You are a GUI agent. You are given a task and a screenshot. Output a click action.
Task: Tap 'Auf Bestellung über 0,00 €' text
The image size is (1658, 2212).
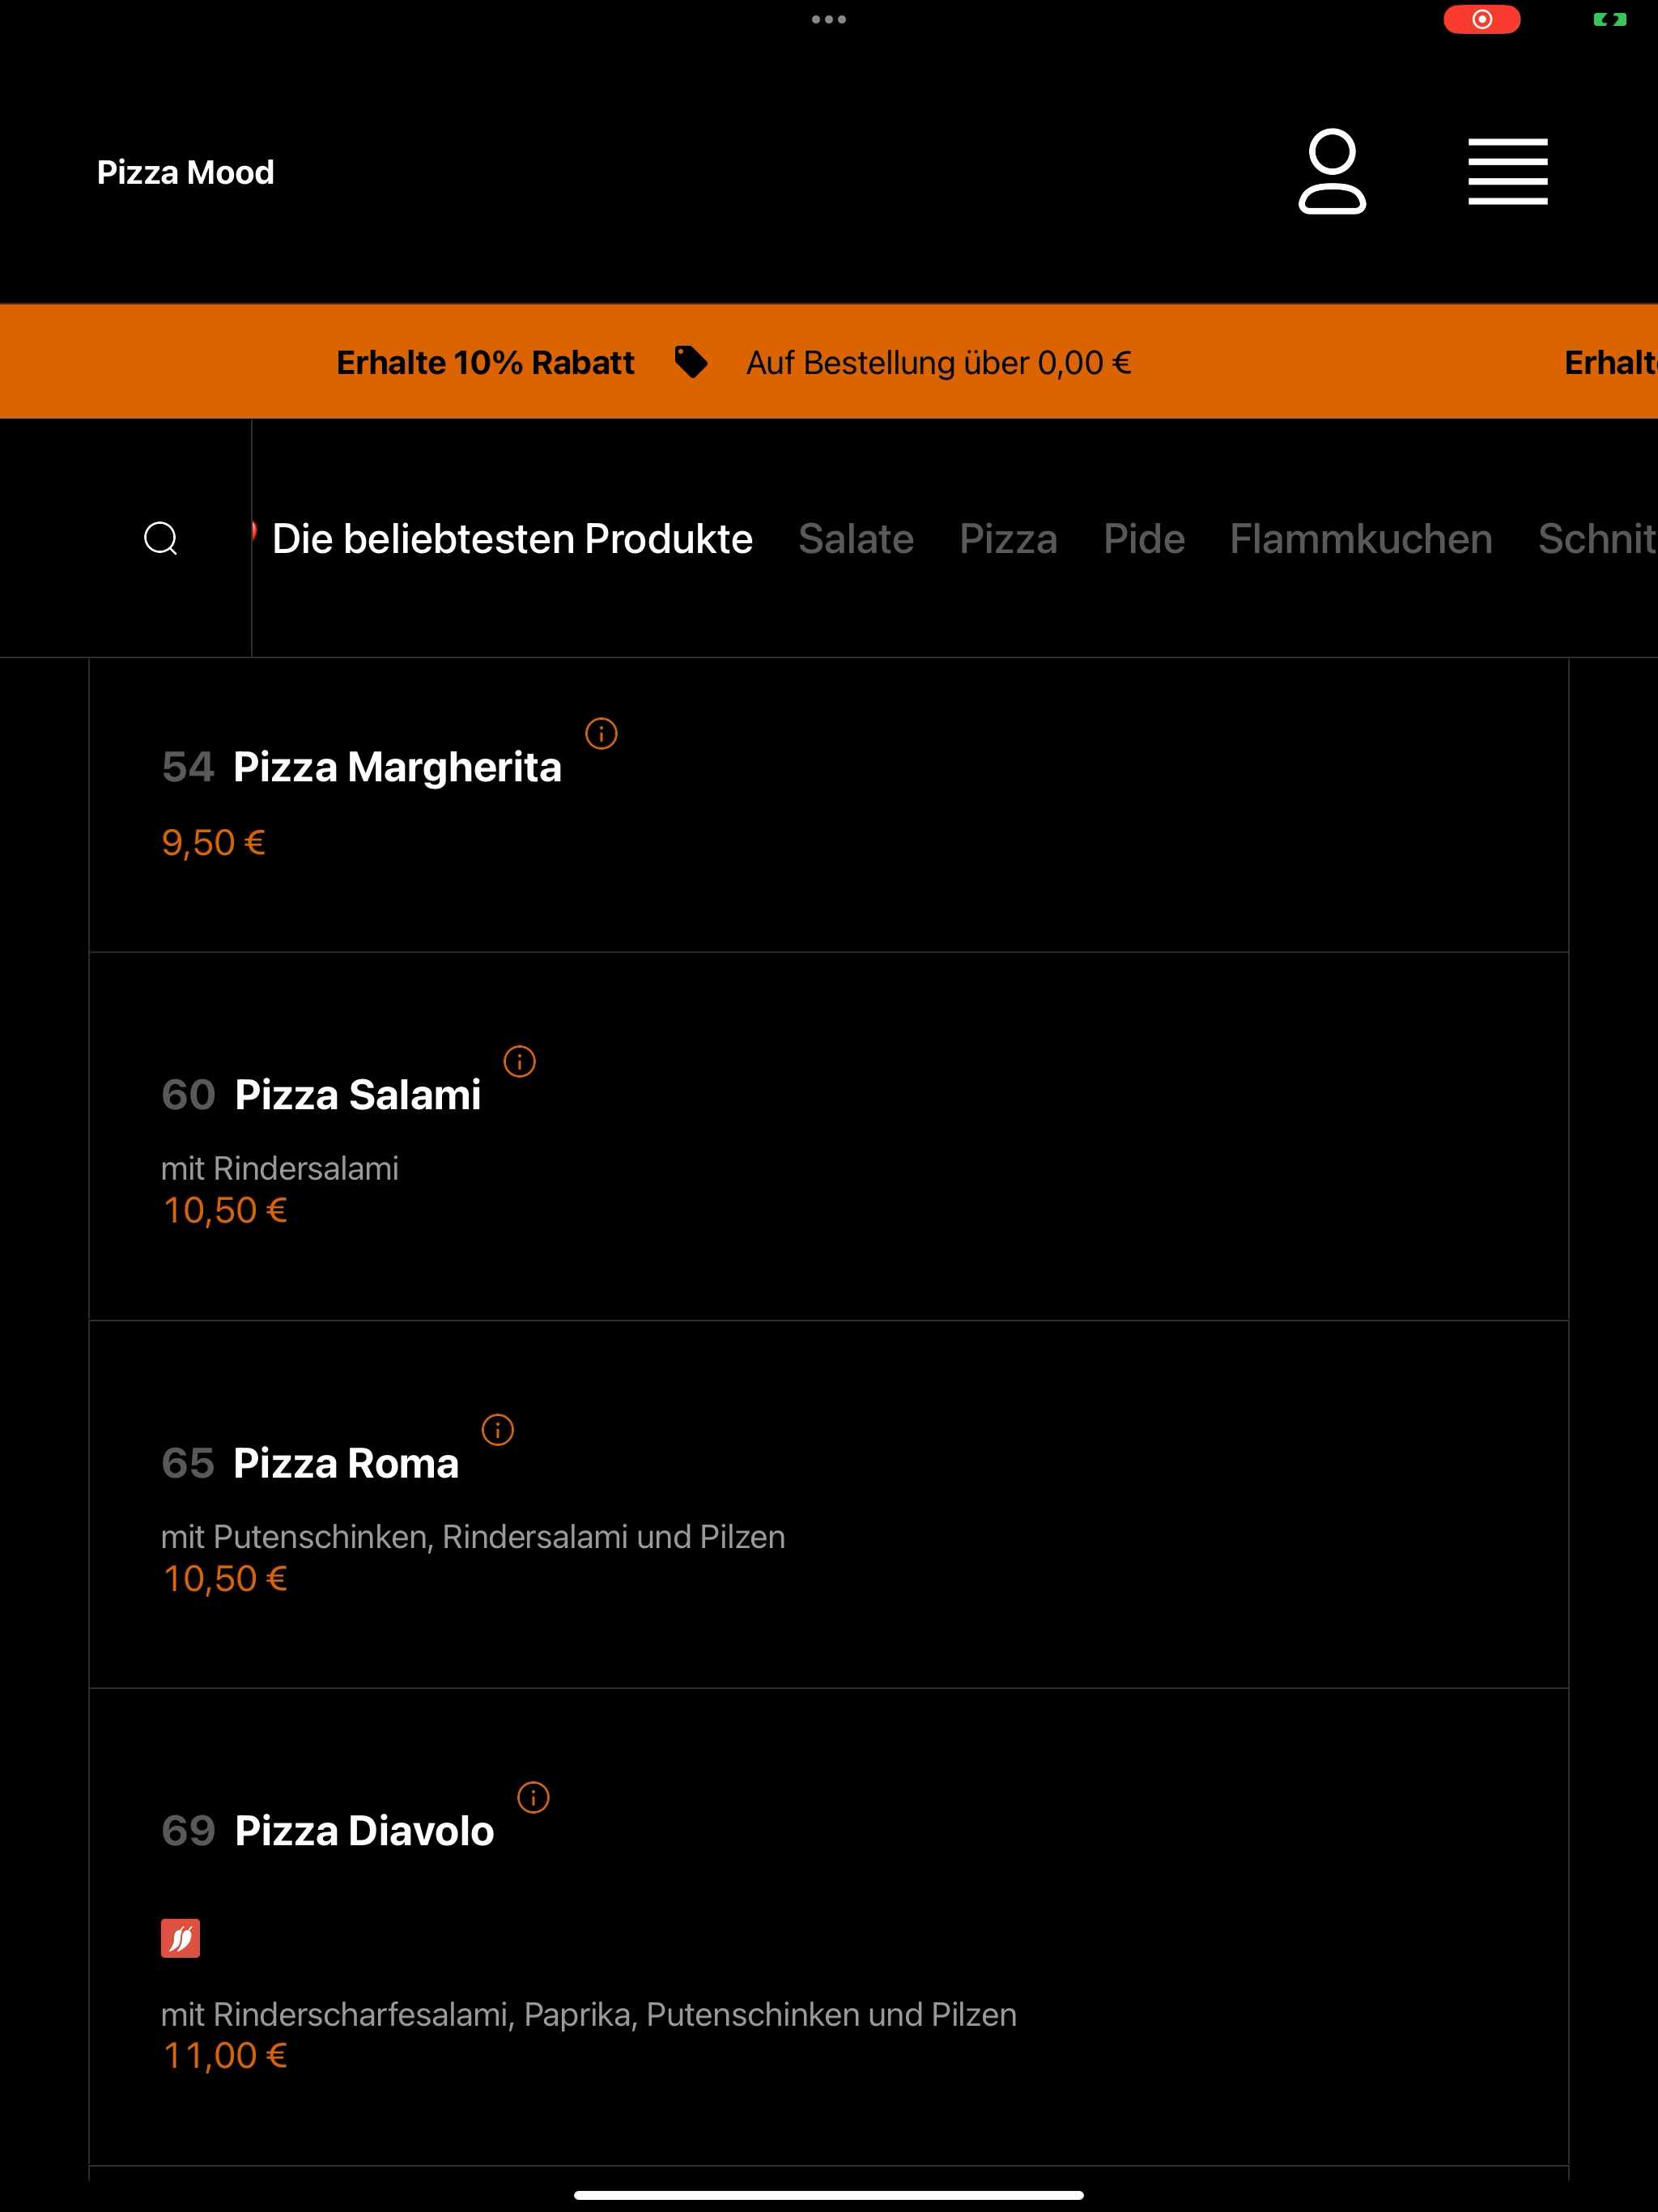click(939, 362)
